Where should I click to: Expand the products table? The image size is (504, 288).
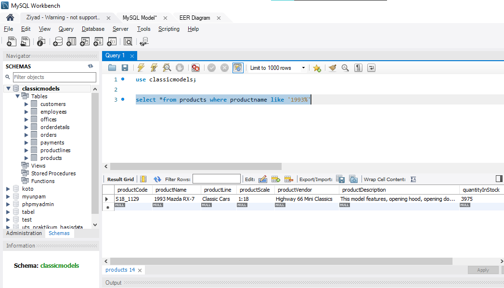click(x=26, y=158)
